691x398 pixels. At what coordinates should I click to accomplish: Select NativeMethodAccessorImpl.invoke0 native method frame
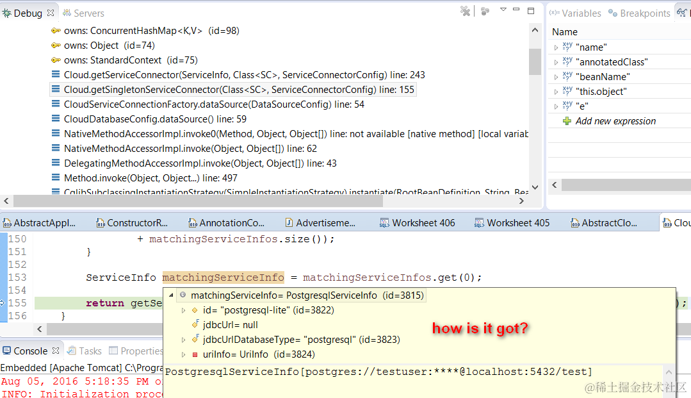[296, 134]
